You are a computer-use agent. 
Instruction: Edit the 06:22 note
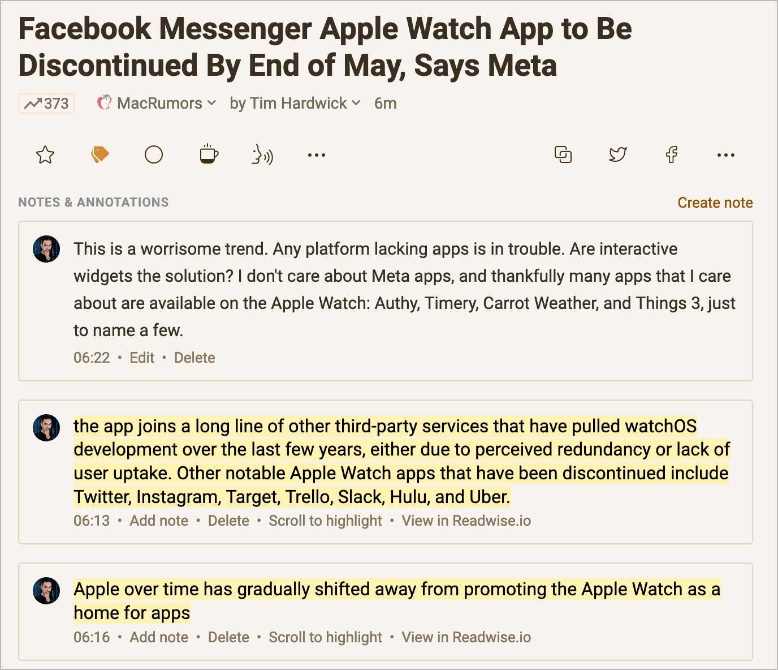point(142,358)
